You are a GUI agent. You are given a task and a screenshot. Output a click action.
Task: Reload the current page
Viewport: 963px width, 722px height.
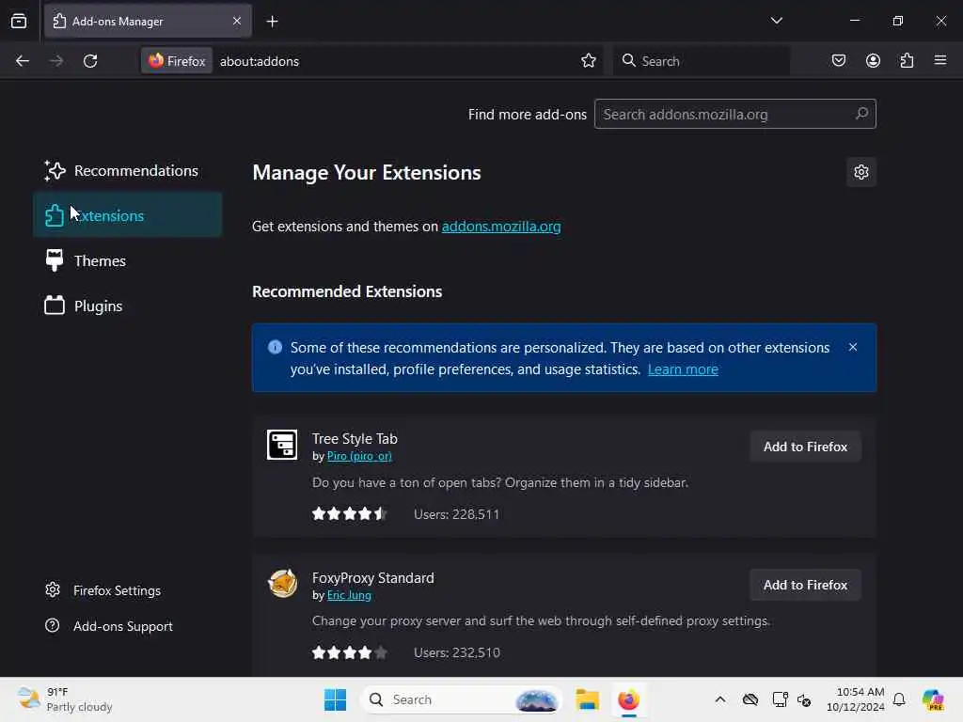tap(90, 61)
